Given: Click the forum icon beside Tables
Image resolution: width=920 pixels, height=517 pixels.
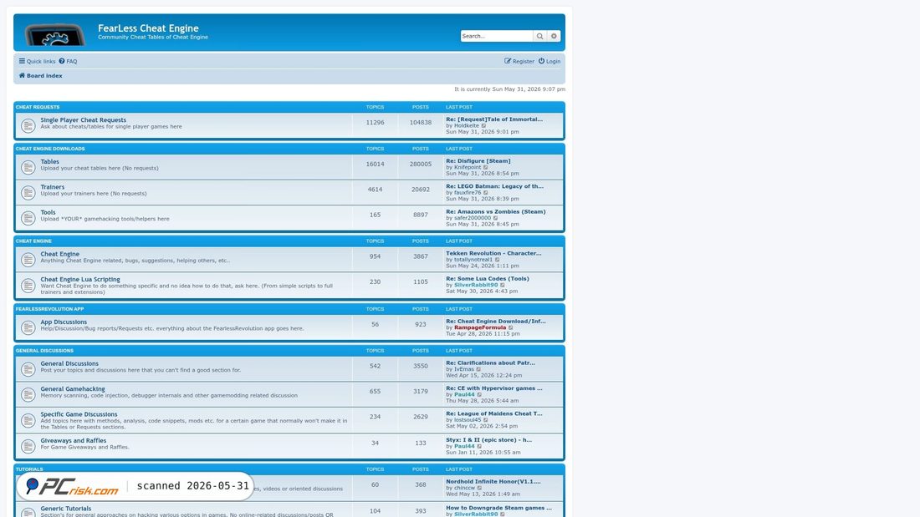Looking at the screenshot, I should pos(28,167).
